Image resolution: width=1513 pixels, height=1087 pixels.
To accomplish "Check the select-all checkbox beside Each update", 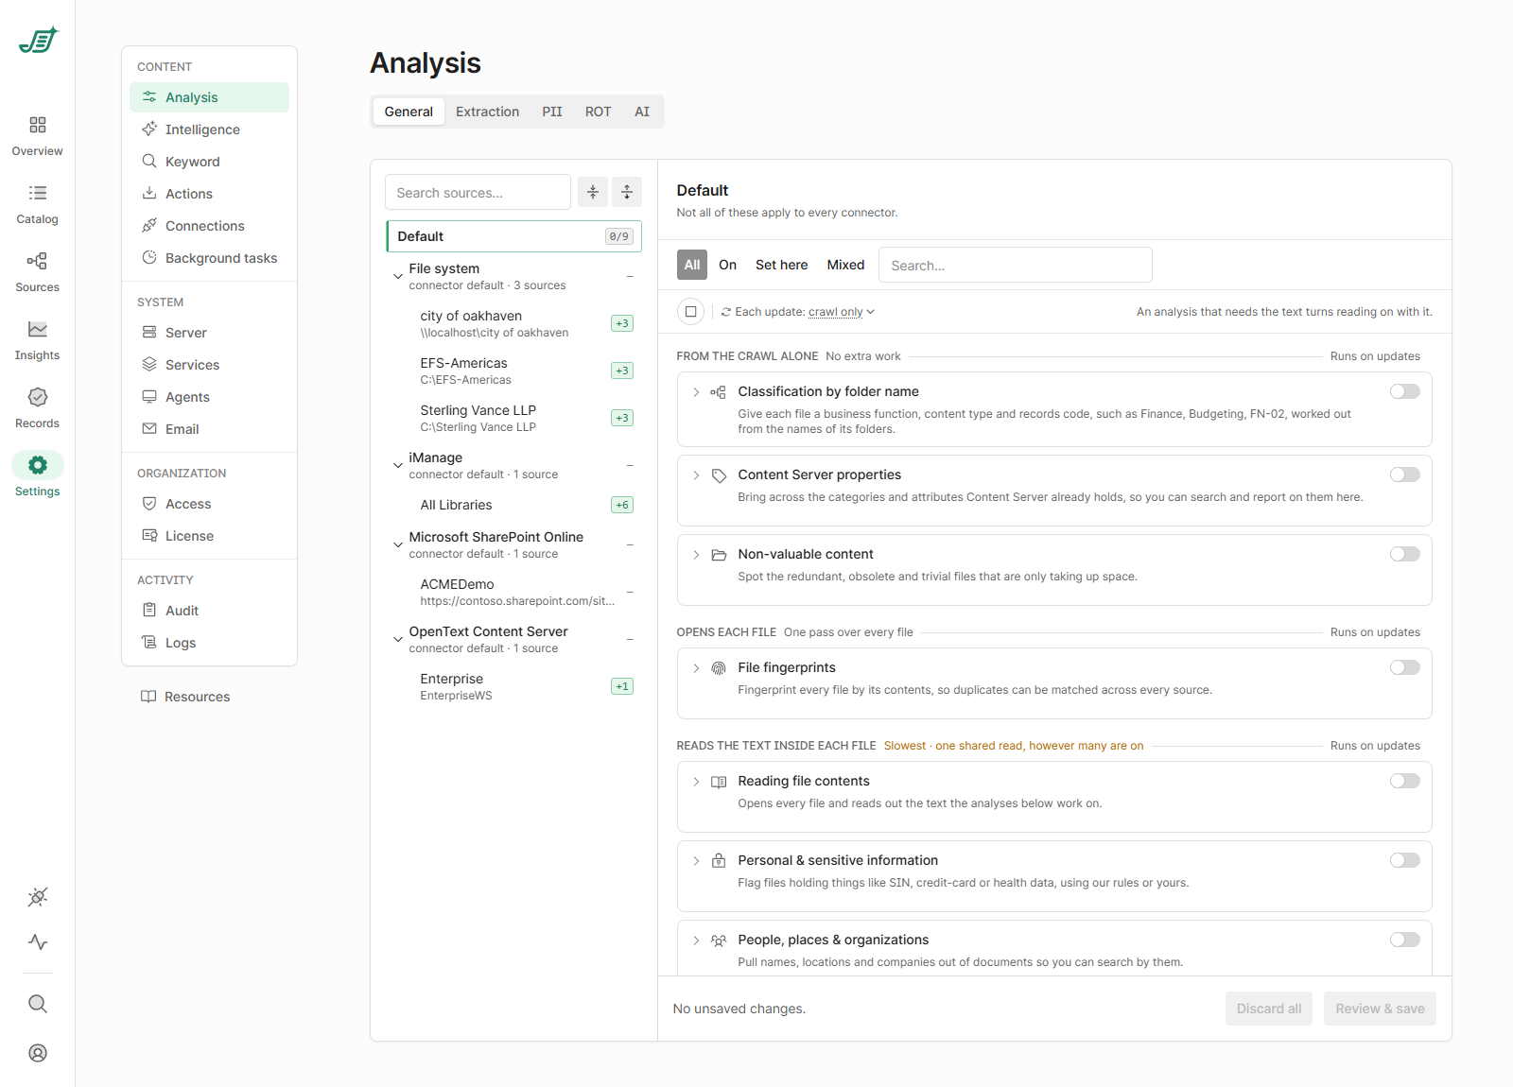I will pyautogui.click(x=691, y=312).
